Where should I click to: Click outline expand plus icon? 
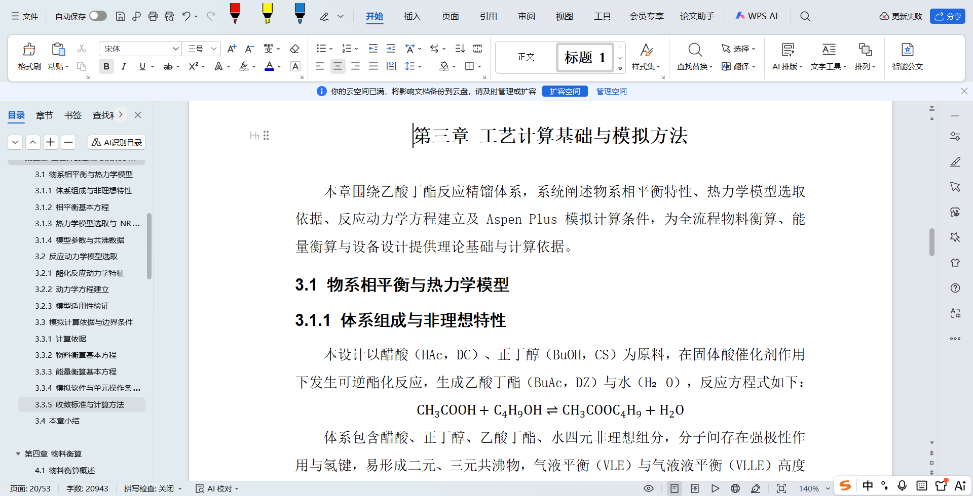[x=50, y=142]
